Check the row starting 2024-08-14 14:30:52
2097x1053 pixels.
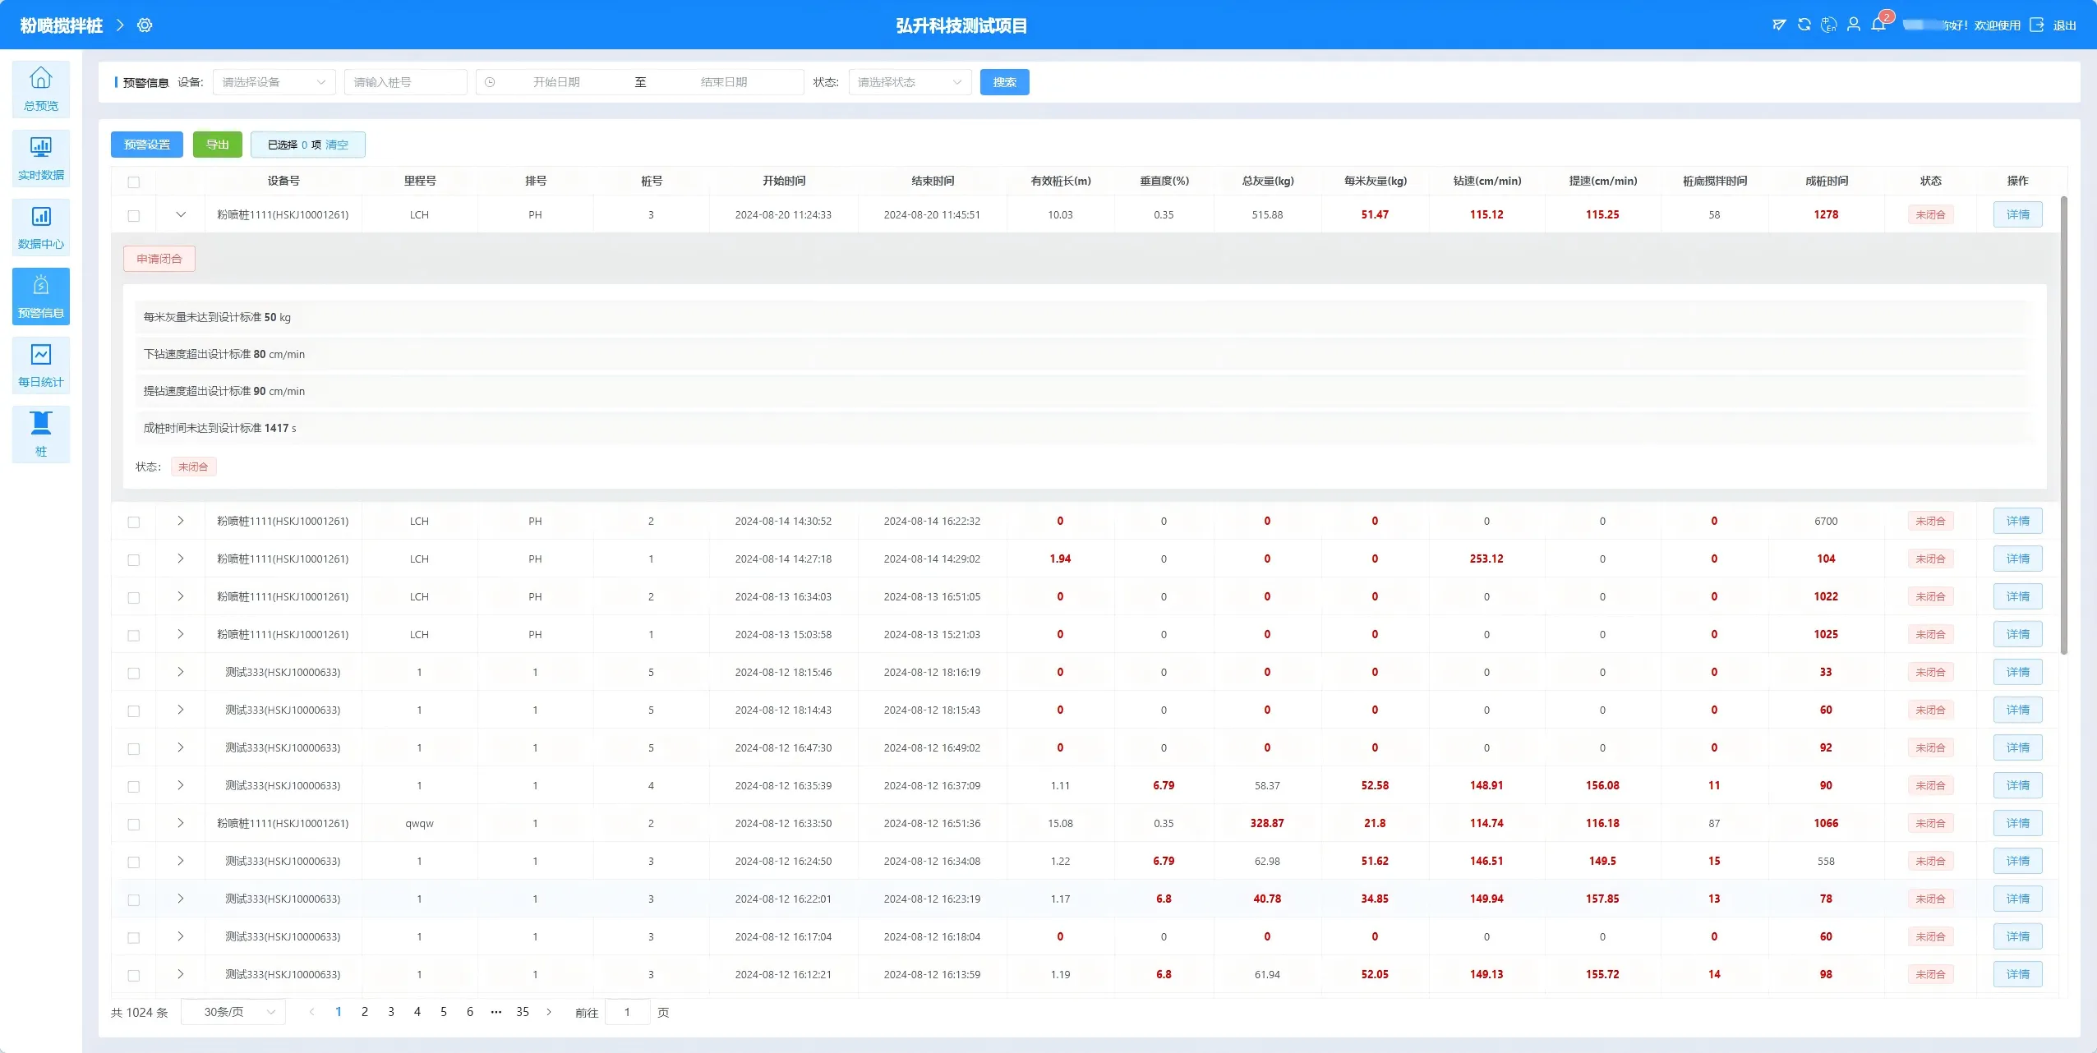pos(134,522)
